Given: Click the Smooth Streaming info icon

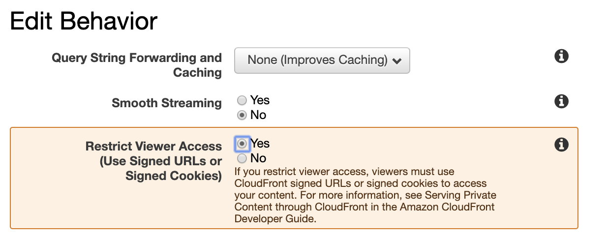Looking at the screenshot, I should coord(561,101).
